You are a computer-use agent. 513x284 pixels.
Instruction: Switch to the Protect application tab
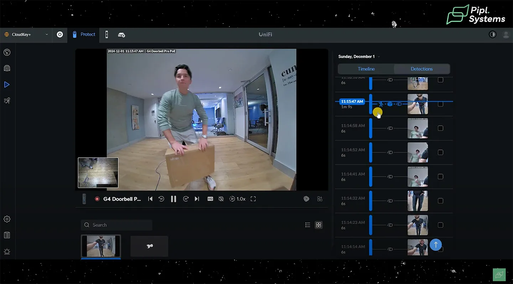click(84, 34)
